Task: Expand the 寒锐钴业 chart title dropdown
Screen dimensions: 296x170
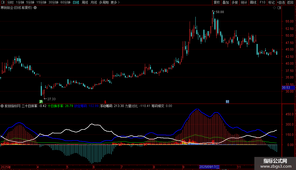Action: tap(35, 8)
